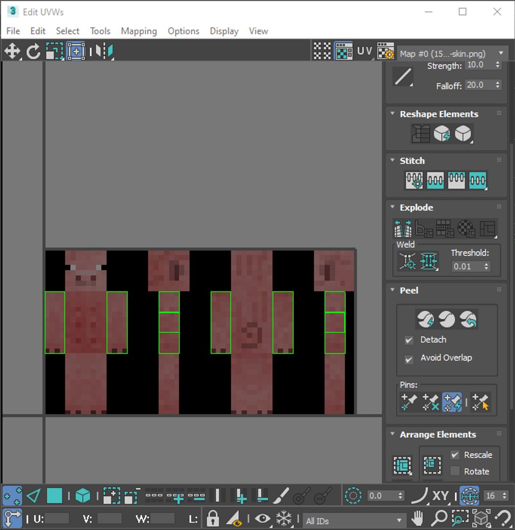Select Edge sub-object mode
Viewport: 515px width, 530px height.
tap(33, 496)
